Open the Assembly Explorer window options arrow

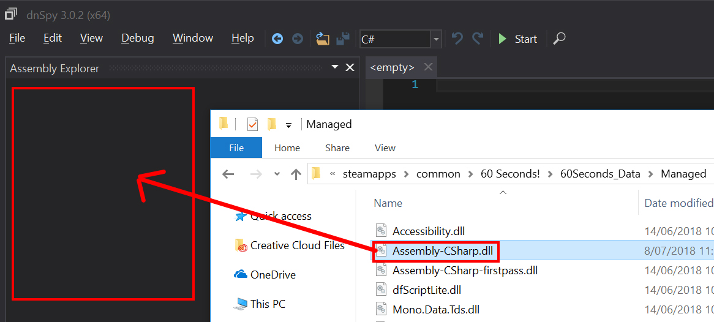coord(335,67)
